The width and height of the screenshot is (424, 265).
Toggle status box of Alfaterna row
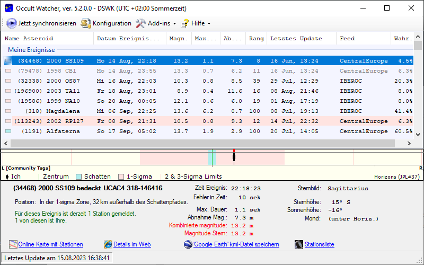tap(8, 131)
